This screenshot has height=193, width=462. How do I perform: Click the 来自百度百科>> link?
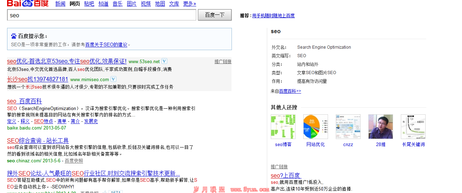(290, 91)
